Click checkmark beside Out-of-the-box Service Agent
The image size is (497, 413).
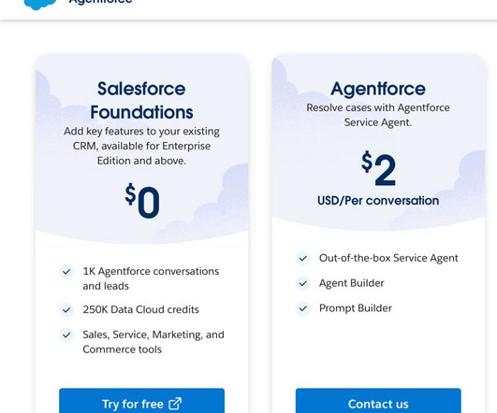click(303, 258)
